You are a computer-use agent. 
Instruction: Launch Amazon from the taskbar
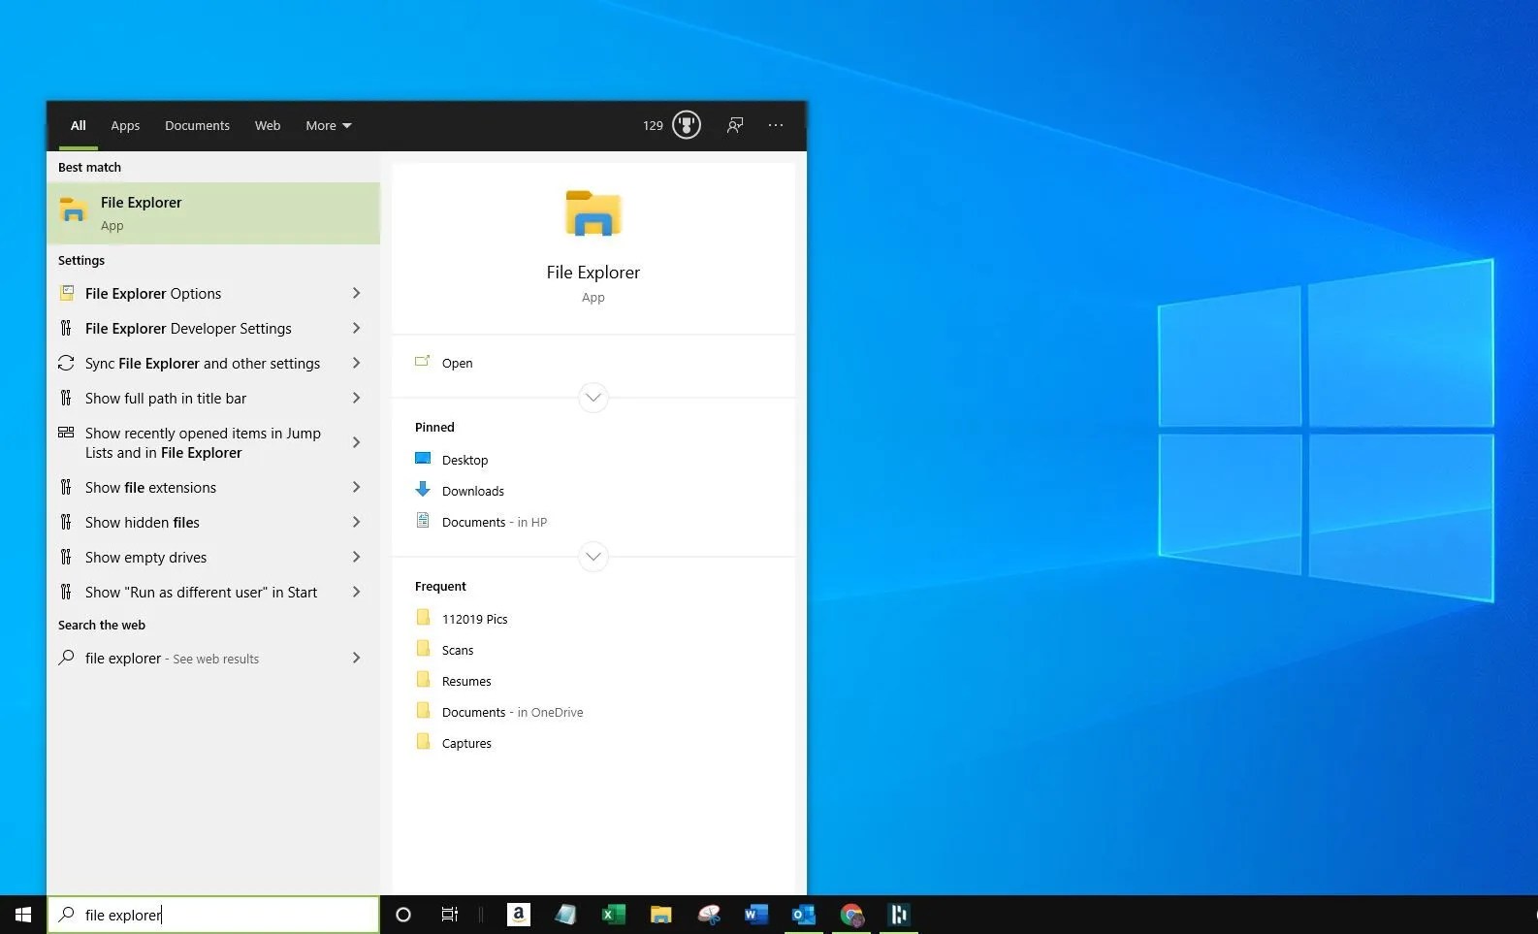pos(519,915)
